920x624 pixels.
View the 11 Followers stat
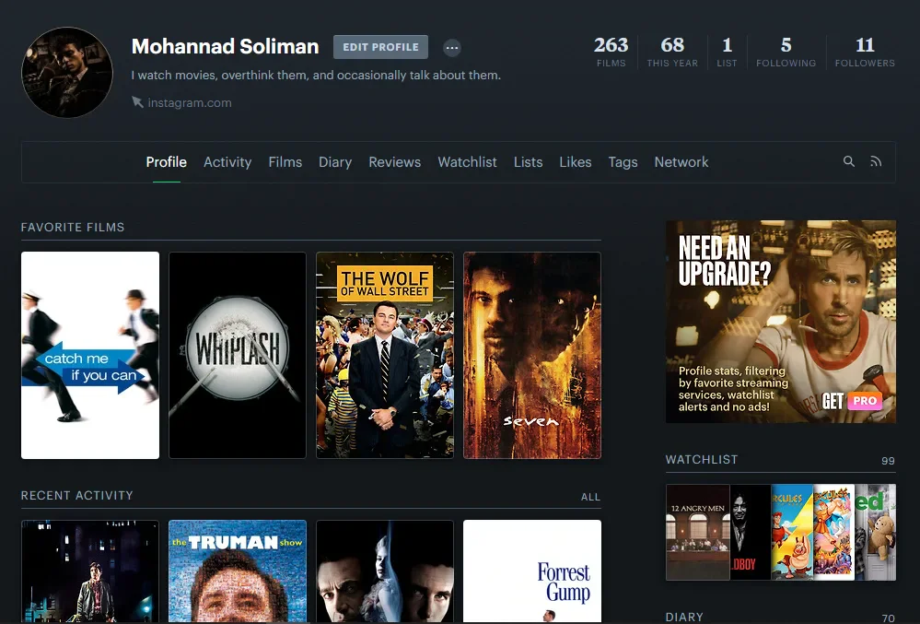point(865,52)
